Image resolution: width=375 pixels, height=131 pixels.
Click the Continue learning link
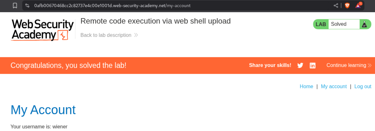[346, 65]
